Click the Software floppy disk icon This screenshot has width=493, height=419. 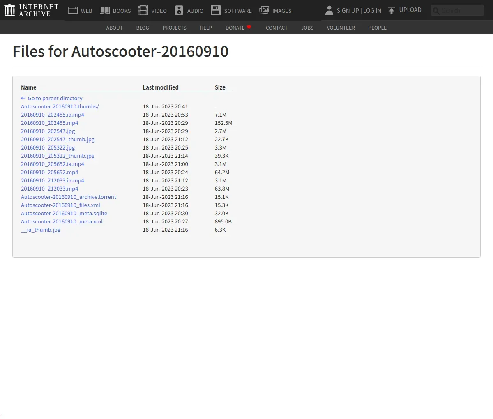(x=216, y=10)
